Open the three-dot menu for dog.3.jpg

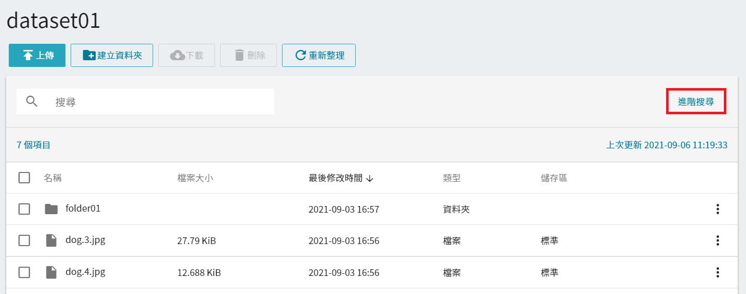pos(717,240)
